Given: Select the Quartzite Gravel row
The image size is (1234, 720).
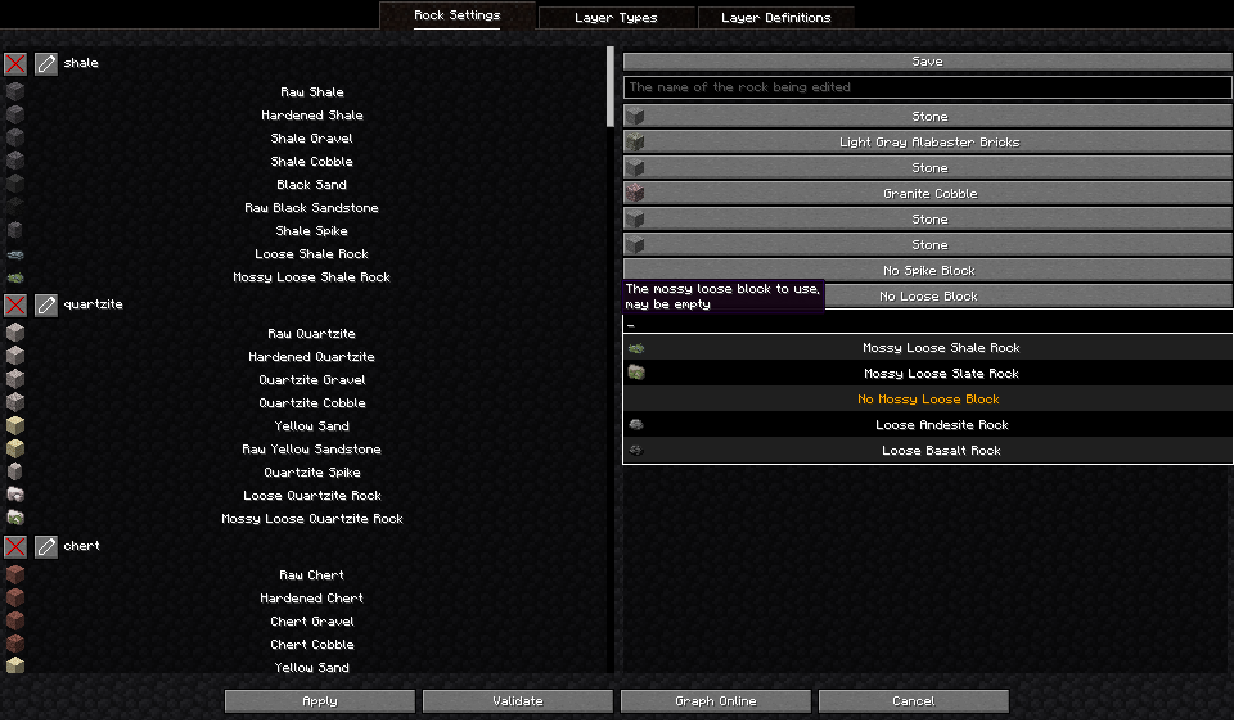Looking at the screenshot, I should coord(312,380).
